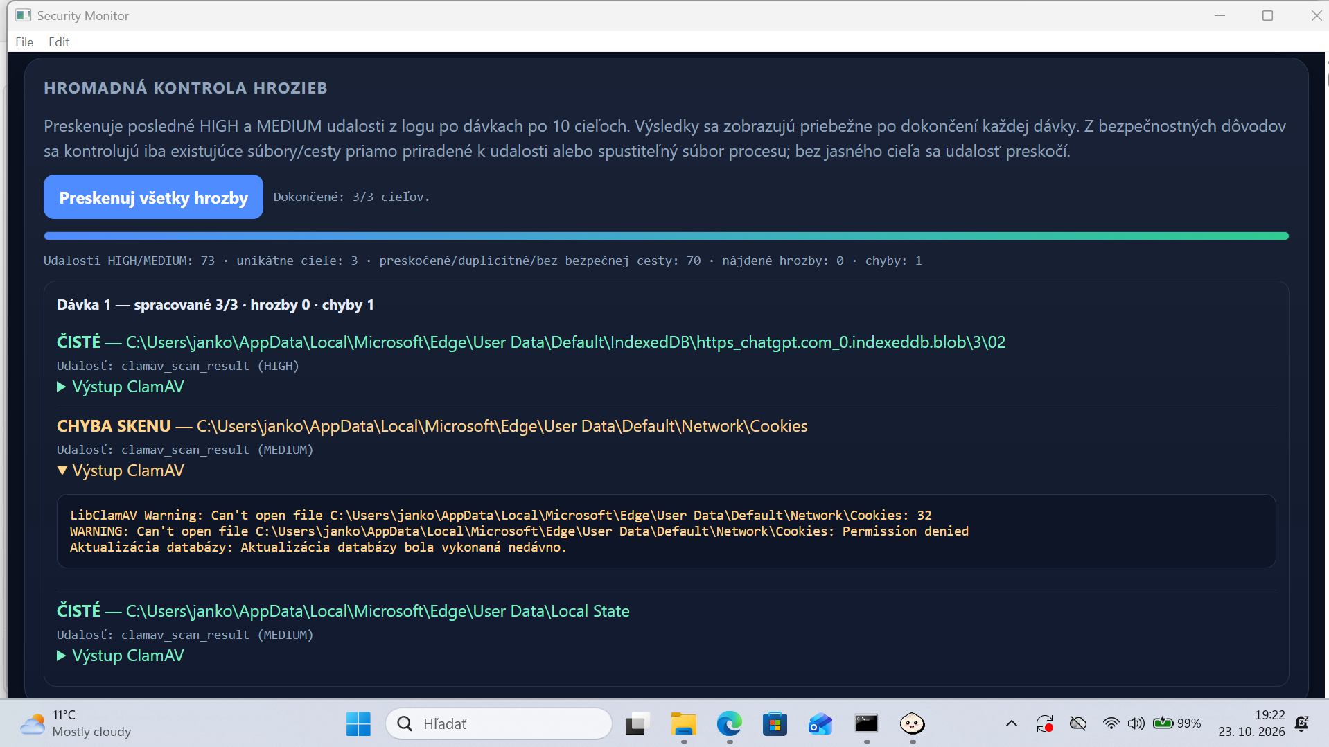Open the weather widget showing 11°C
The width and height of the screenshot is (1329, 747).
coord(75,723)
